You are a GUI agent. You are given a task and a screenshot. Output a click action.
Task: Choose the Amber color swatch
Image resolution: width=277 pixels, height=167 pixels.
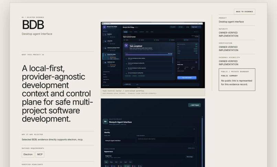click(120, 166)
